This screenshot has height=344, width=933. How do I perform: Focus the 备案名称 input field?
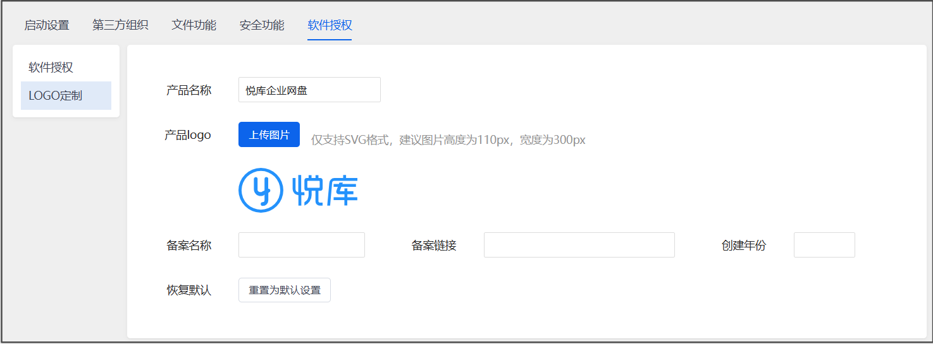coord(302,245)
